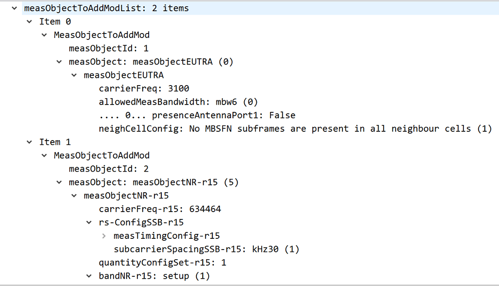Collapse first MeasObjectToAddMod under Item 0
Viewport: 499px width, 286px height.
(44, 35)
